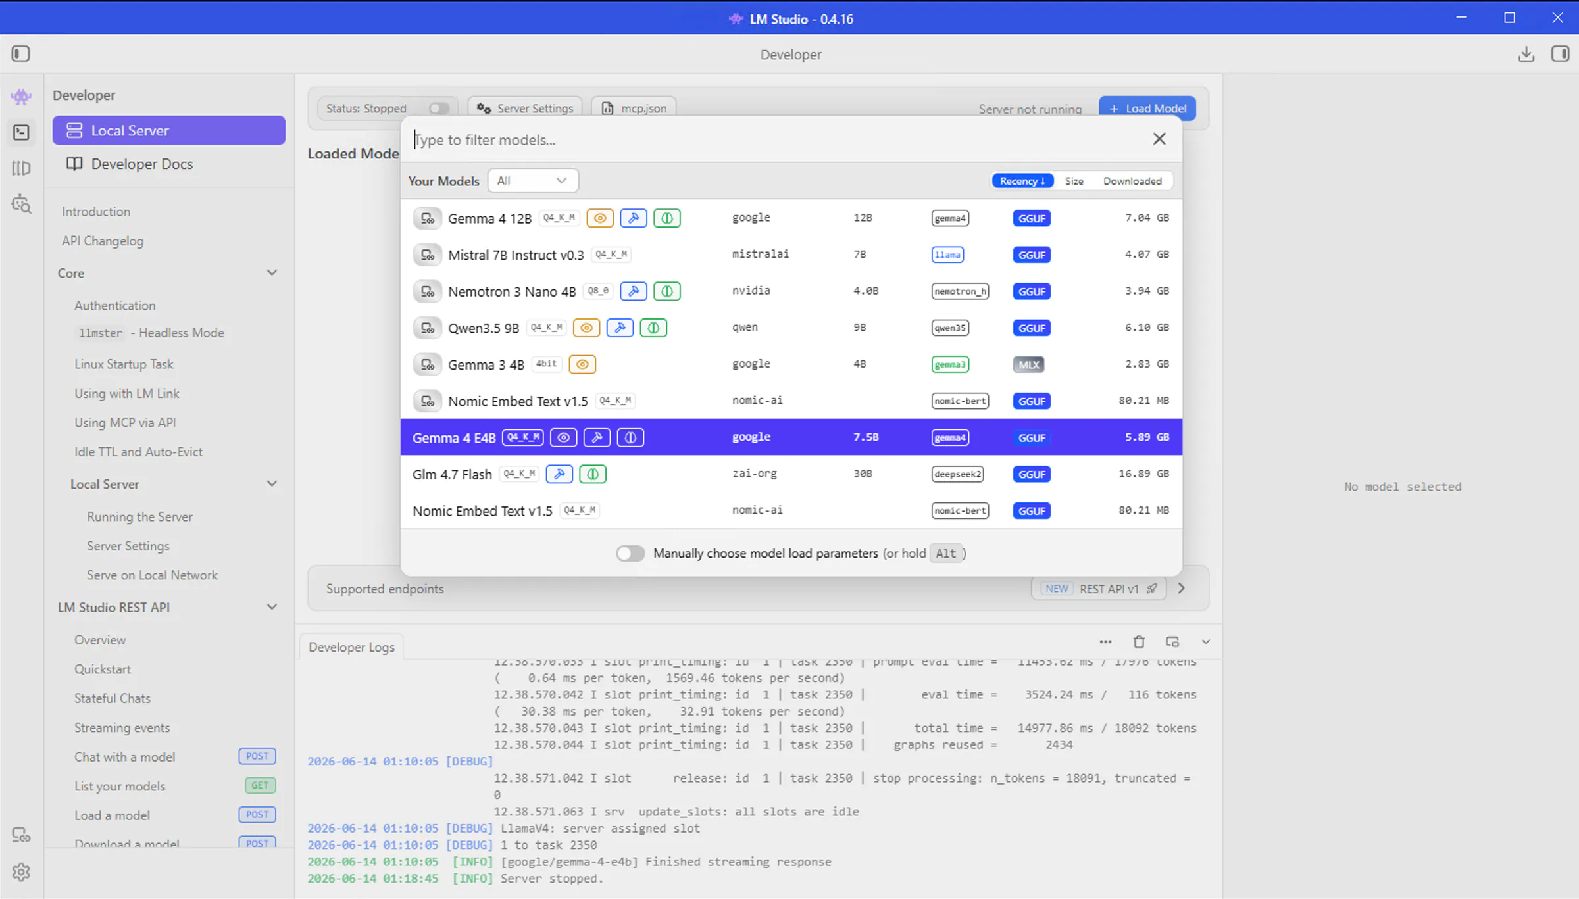Click the tool-use icon for Qwen3.5 9B
This screenshot has width=1579, height=899.
click(620, 328)
